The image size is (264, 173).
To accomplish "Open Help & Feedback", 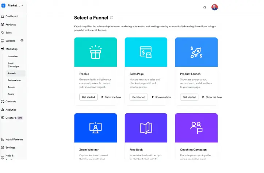I will pyautogui.click(x=11, y=157).
